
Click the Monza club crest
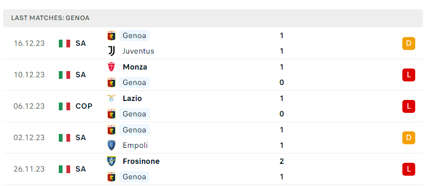coord(111,67)
